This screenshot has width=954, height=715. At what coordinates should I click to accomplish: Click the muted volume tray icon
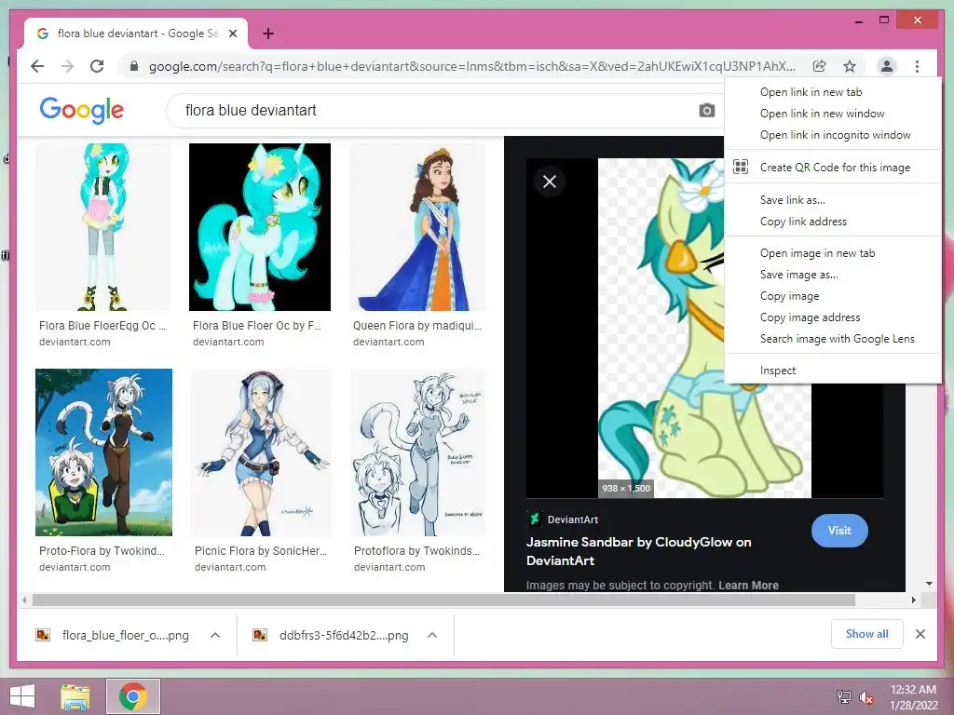(865, 697)
